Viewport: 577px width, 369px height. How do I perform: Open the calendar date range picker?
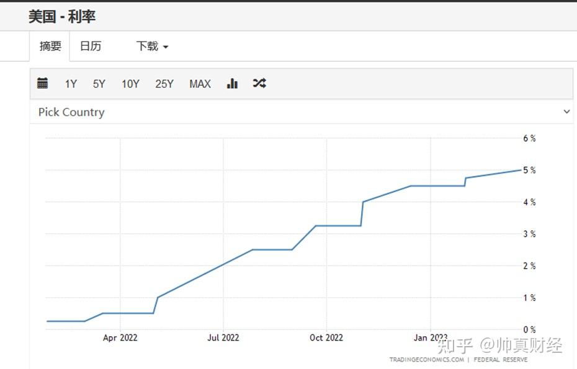(x=43, y=84)
